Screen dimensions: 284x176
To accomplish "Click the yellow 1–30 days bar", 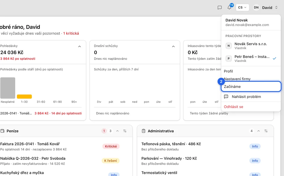I will [x=24, y=97].
